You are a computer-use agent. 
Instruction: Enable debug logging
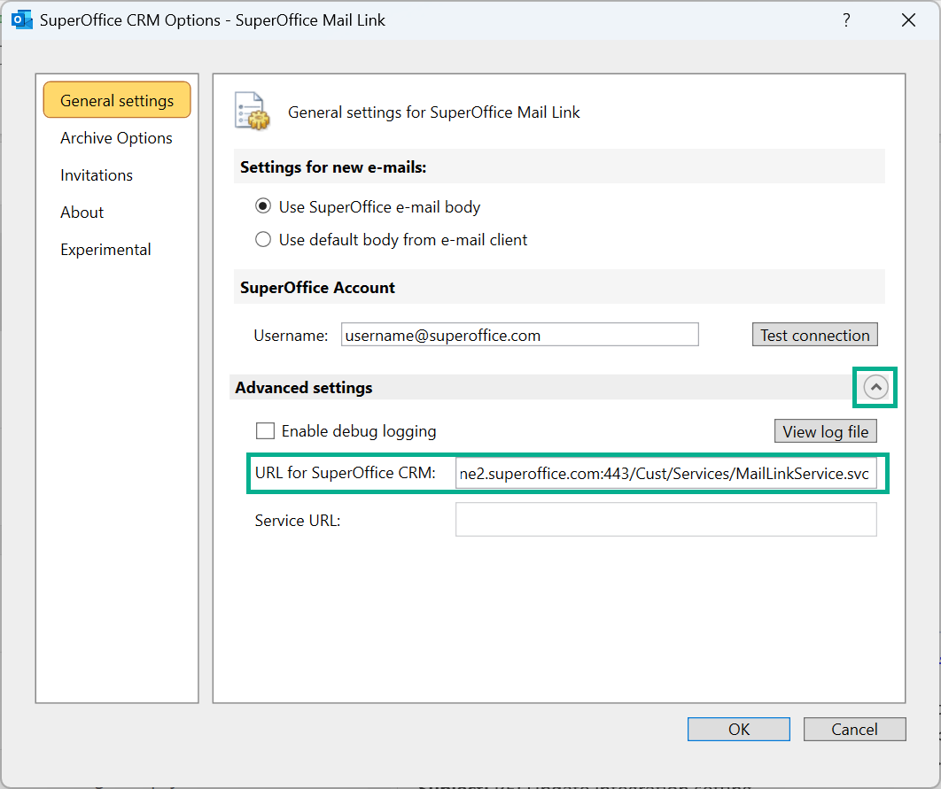coord(265,431)
